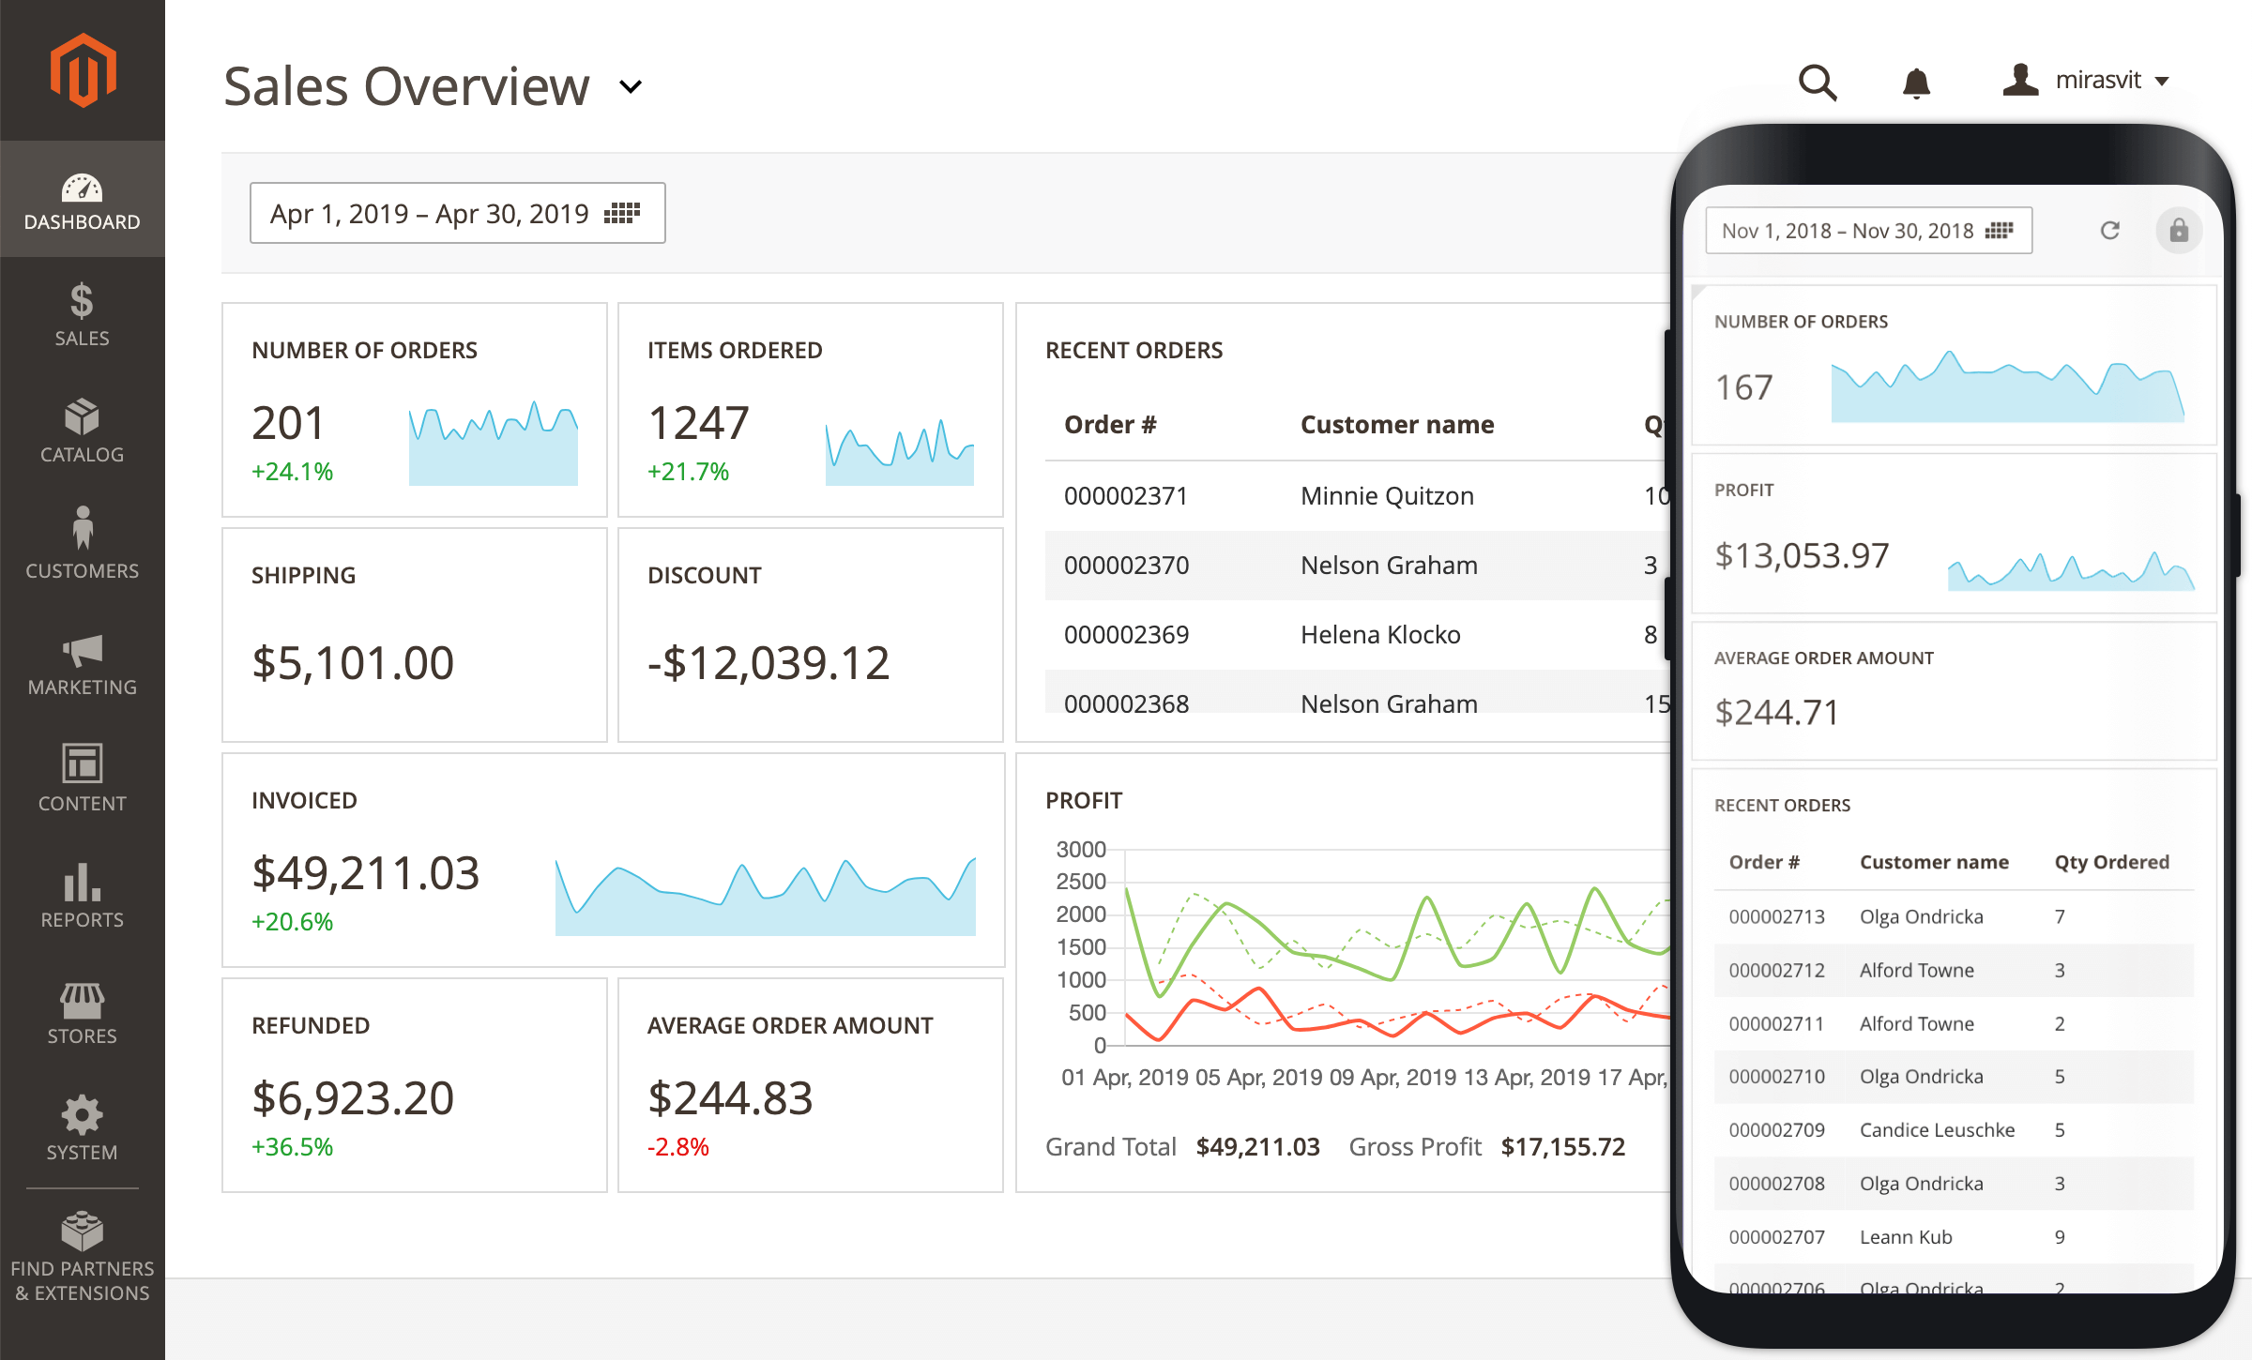Click the Invoiced $49,211.03 value
Screen dimensions: 2252x1360
pyautogui.click(x=366, y=873)
